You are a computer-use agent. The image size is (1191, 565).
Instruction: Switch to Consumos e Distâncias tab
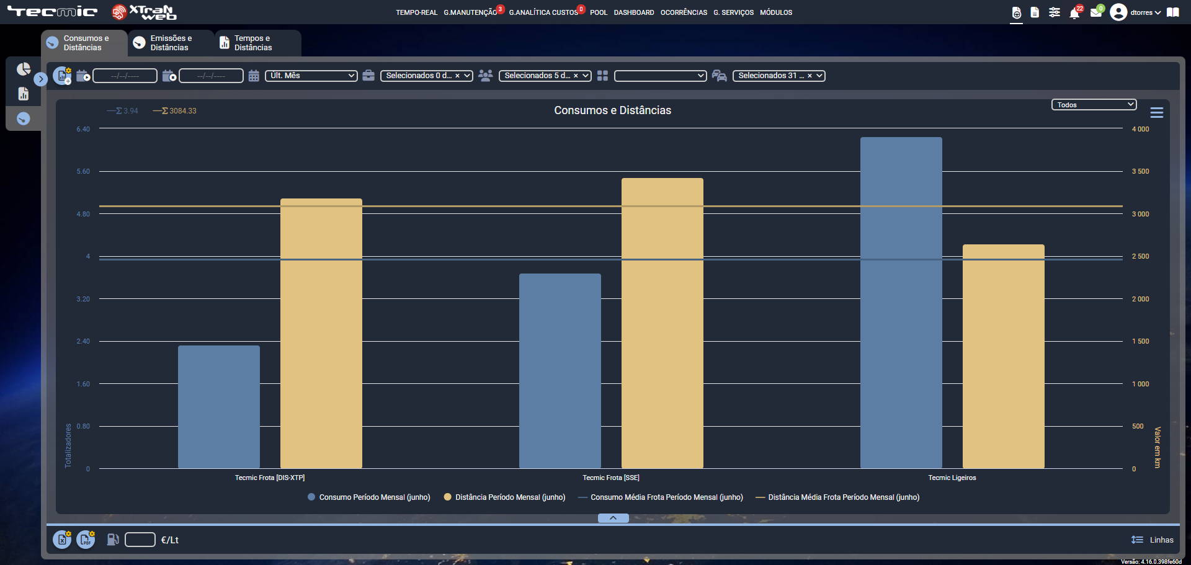[84, 43]
